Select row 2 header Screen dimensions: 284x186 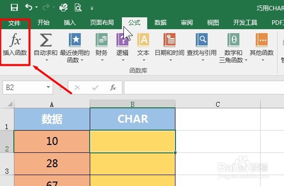pos(7,141)
